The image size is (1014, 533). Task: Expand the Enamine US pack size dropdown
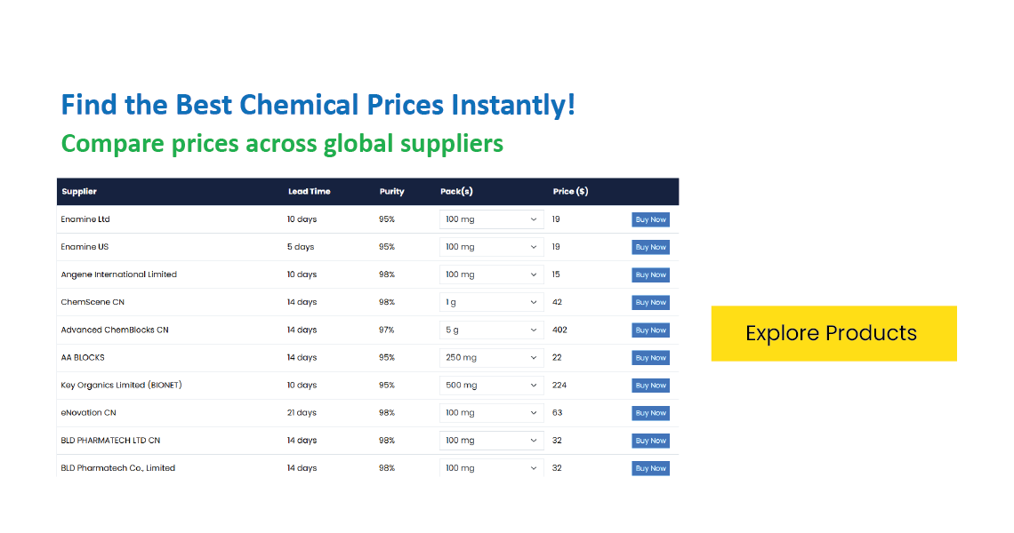click(492, 247)
